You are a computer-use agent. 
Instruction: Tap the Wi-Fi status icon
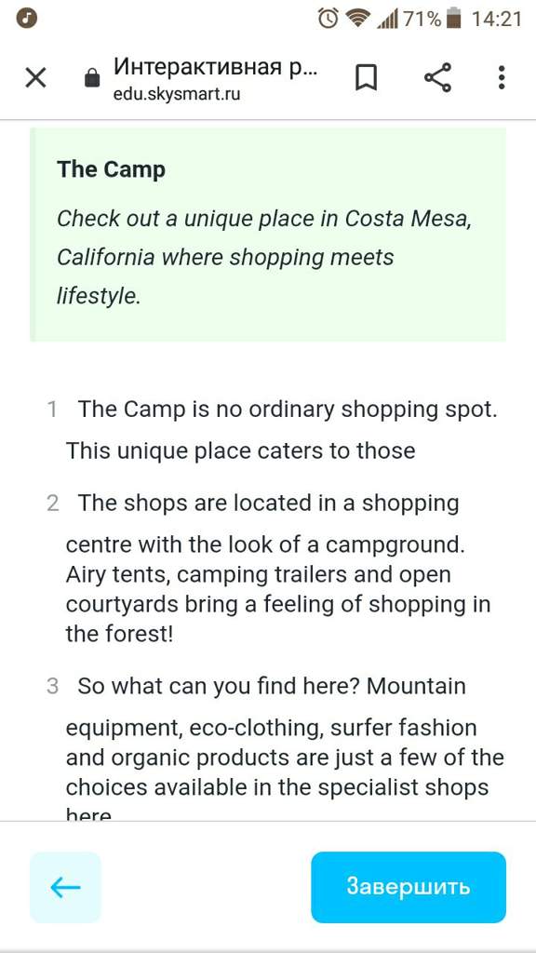click(x=359, y=19)
